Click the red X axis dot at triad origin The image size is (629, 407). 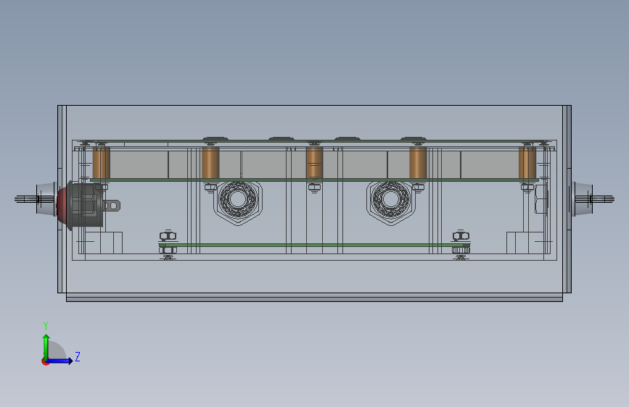(x=45, y=361)
